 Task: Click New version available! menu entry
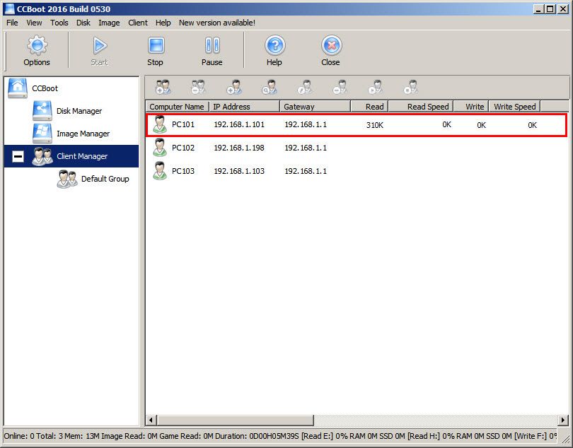tap(217, 23)
